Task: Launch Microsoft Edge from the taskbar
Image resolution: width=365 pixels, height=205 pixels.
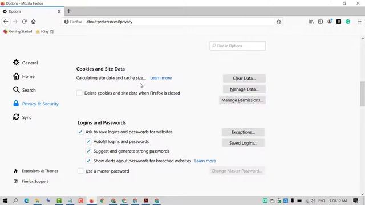Action: (x=26, y=200)
